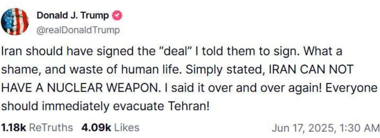The height and width of the screenshot is (138, 380).
Task: Click the flag-patterned profile avatar
Action: (15, 22)
